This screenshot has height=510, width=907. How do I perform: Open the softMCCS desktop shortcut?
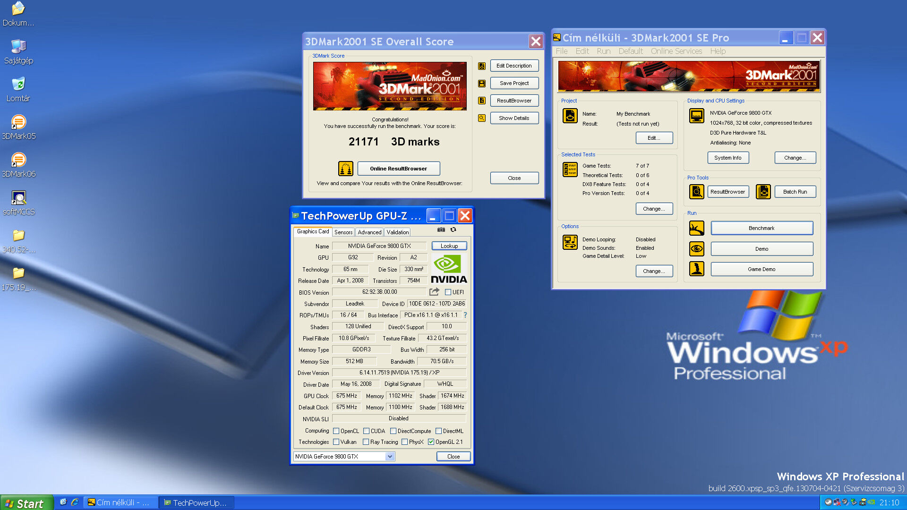pos(18,203)
